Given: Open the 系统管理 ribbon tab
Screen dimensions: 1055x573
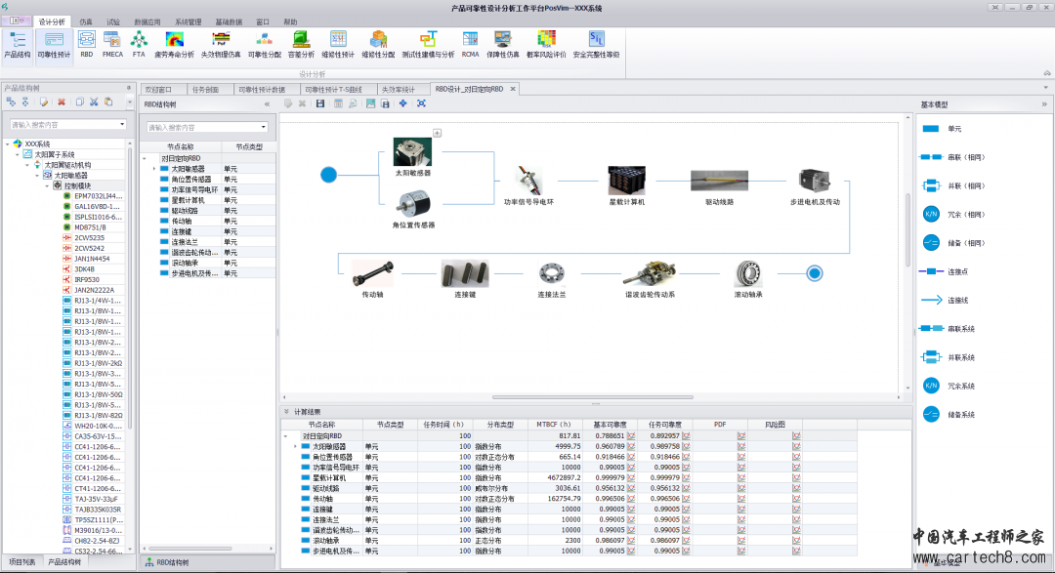Looking at the screenshot, I should [189, 21].
